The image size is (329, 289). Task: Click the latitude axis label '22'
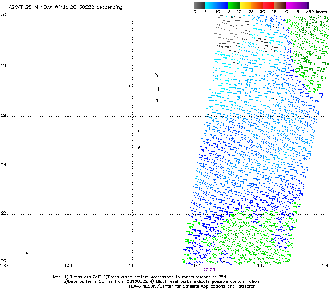click(x=4, y=213)
